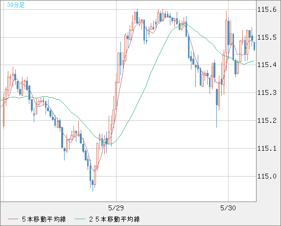The width and height of the screenshot is (281, 226).
Task: Click the 115.2 price axis label
Action: click(x=267, y=120)
